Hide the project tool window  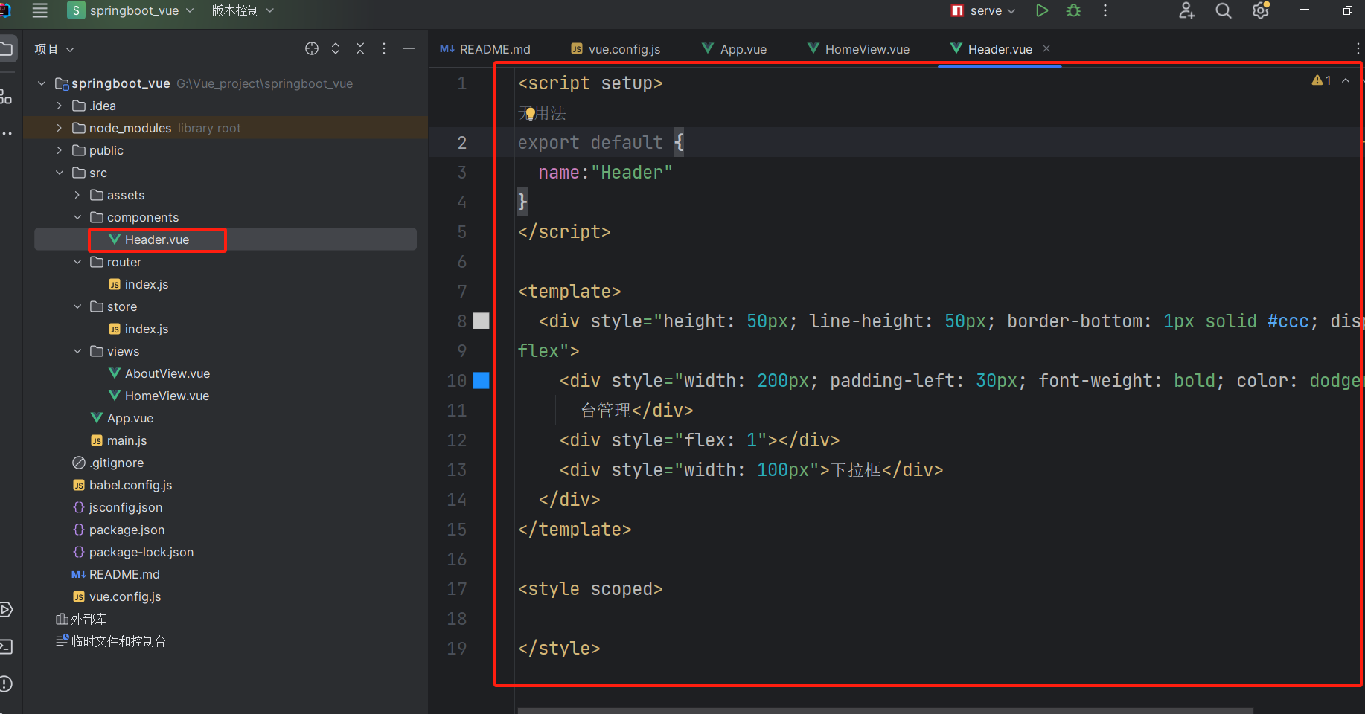point(409,48)
